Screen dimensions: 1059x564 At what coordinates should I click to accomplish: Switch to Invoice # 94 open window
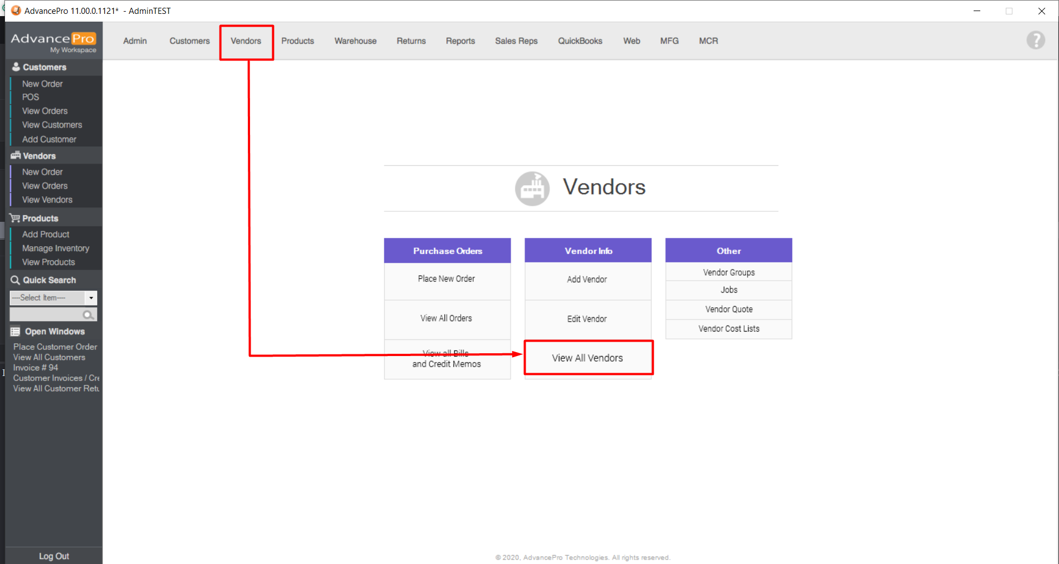coord(35,368)
